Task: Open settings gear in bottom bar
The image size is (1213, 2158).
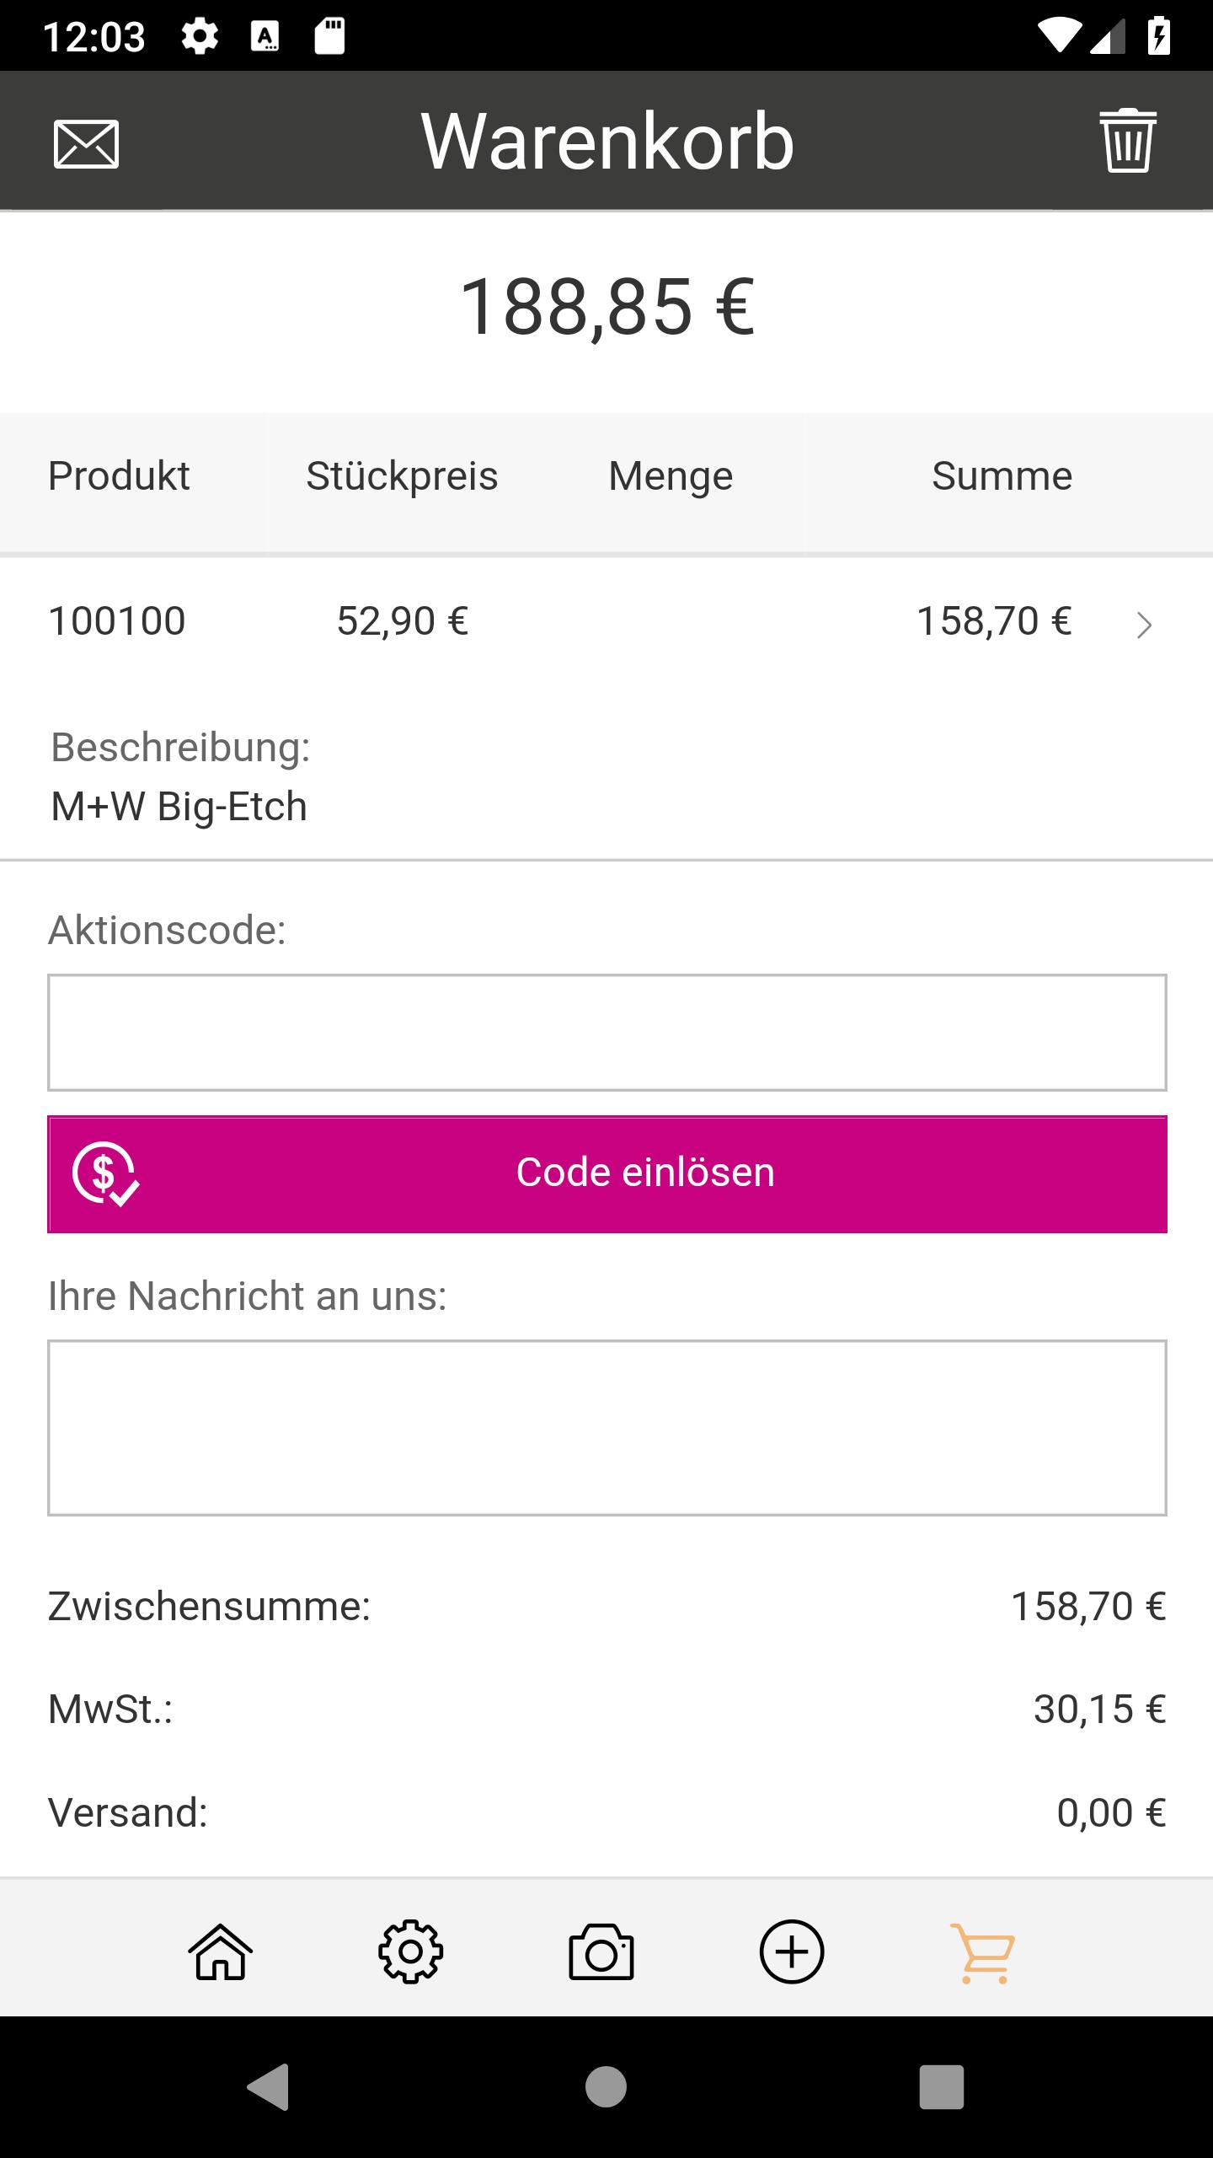Action: point(410,1951)
